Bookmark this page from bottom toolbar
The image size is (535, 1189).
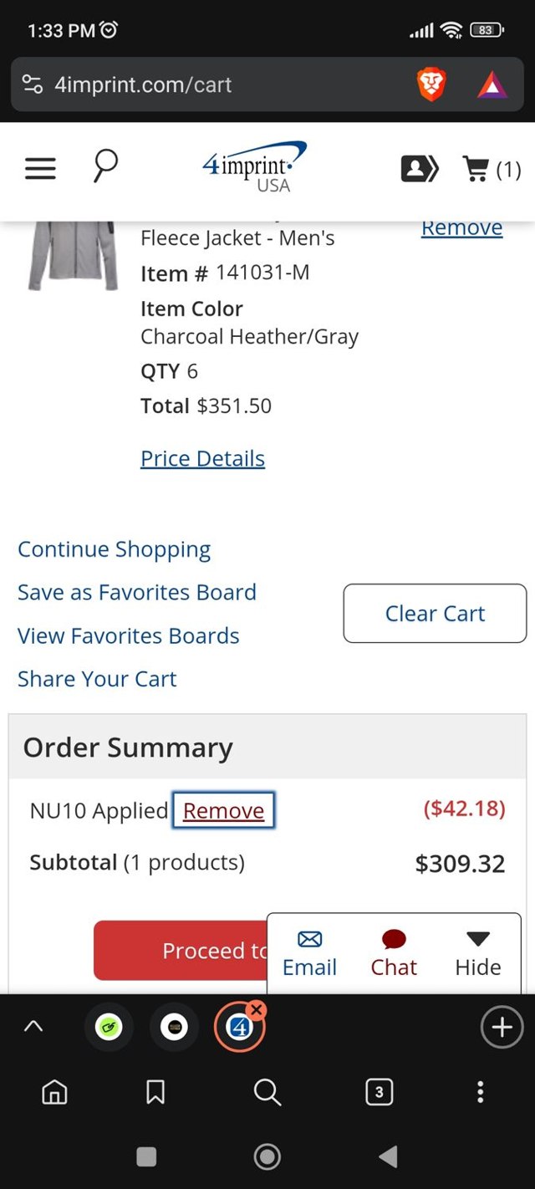[x=155, y=1091]
